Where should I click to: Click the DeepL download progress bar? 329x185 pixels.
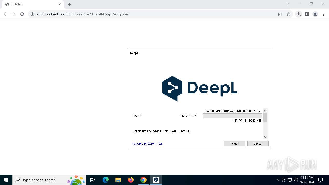point(232,116)
